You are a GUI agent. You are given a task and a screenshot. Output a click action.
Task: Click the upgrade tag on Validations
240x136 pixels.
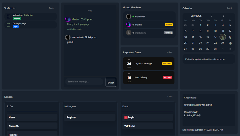click(17, 18)
